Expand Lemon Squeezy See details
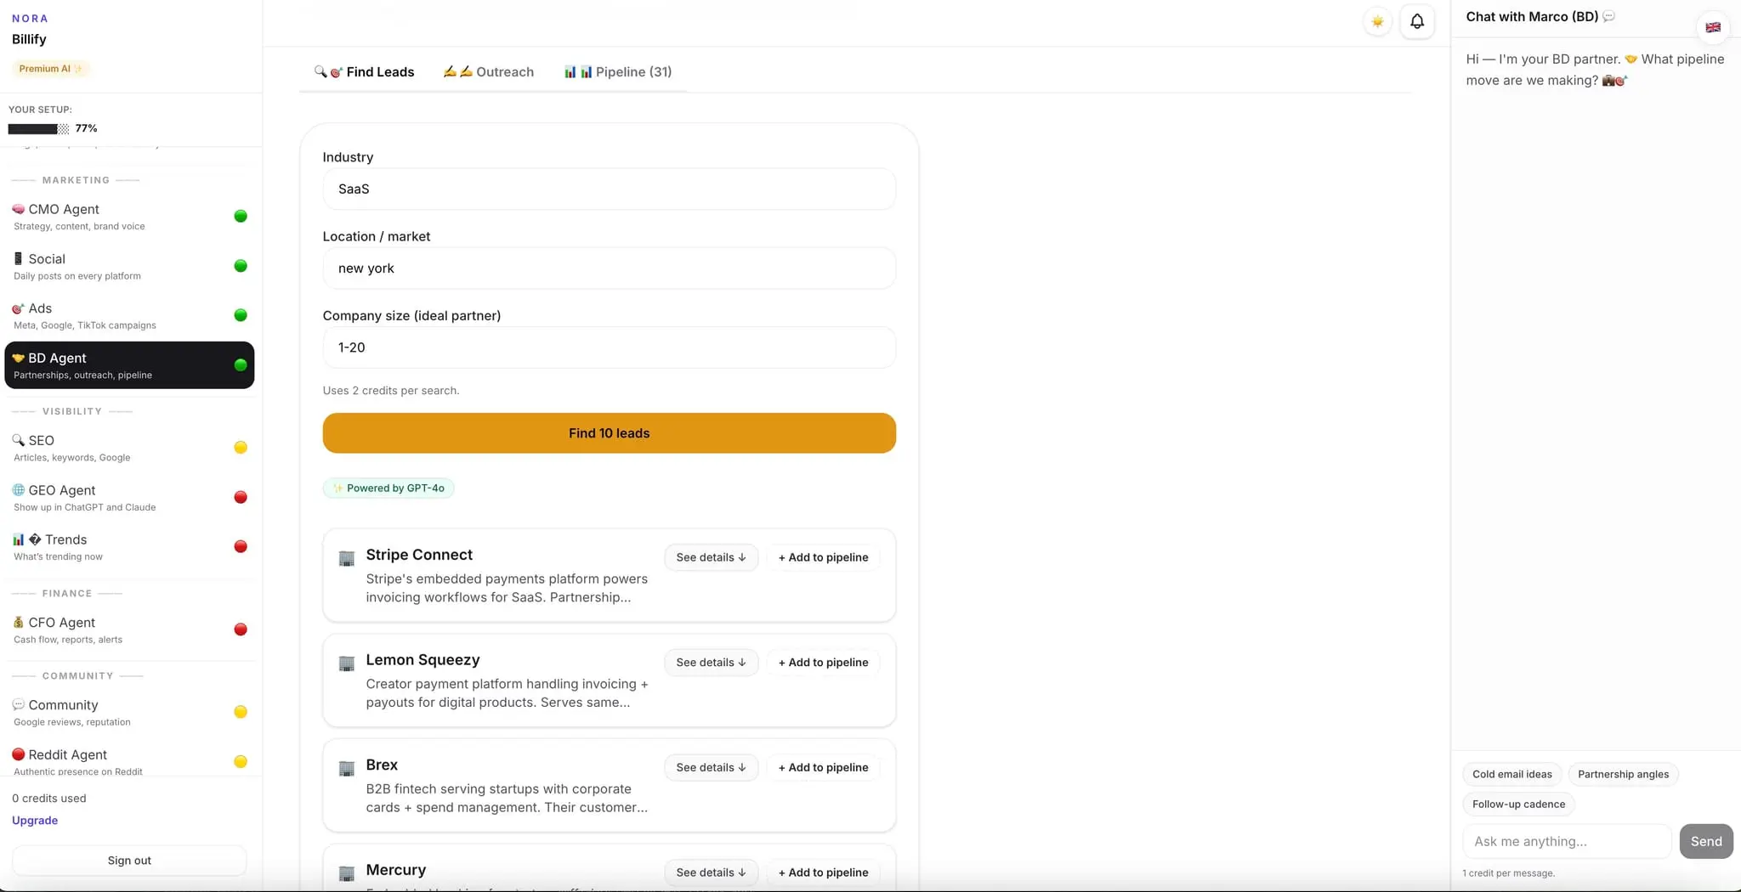The width and height of the screenshot is (1741, 892). (712, 663)
